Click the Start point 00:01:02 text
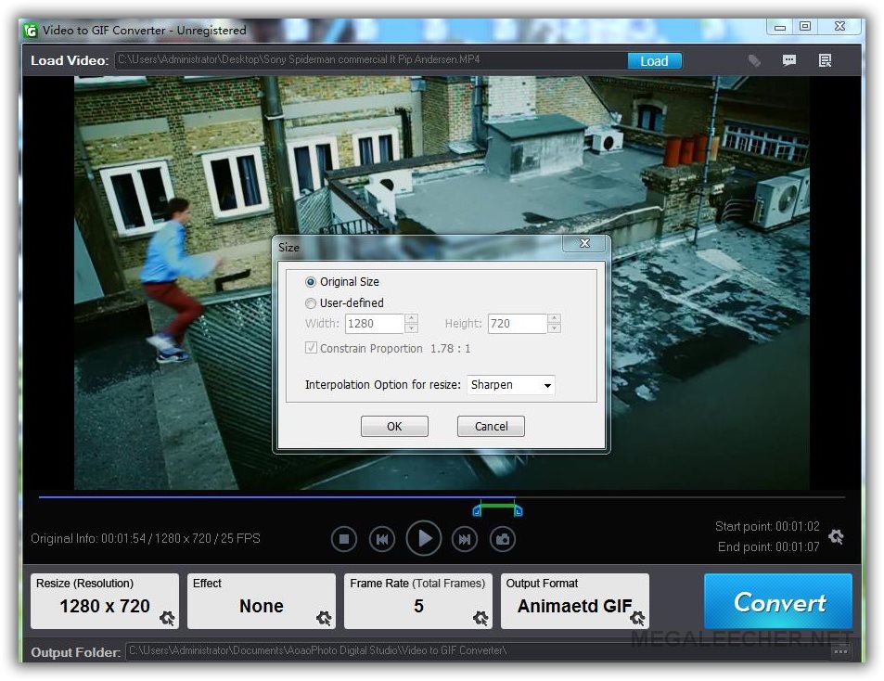The height and width of the screenshot is (681, 884). pyautogui.click(x=767, y=526)
